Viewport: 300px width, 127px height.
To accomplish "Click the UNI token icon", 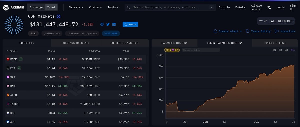I will [x=8, y=86].
